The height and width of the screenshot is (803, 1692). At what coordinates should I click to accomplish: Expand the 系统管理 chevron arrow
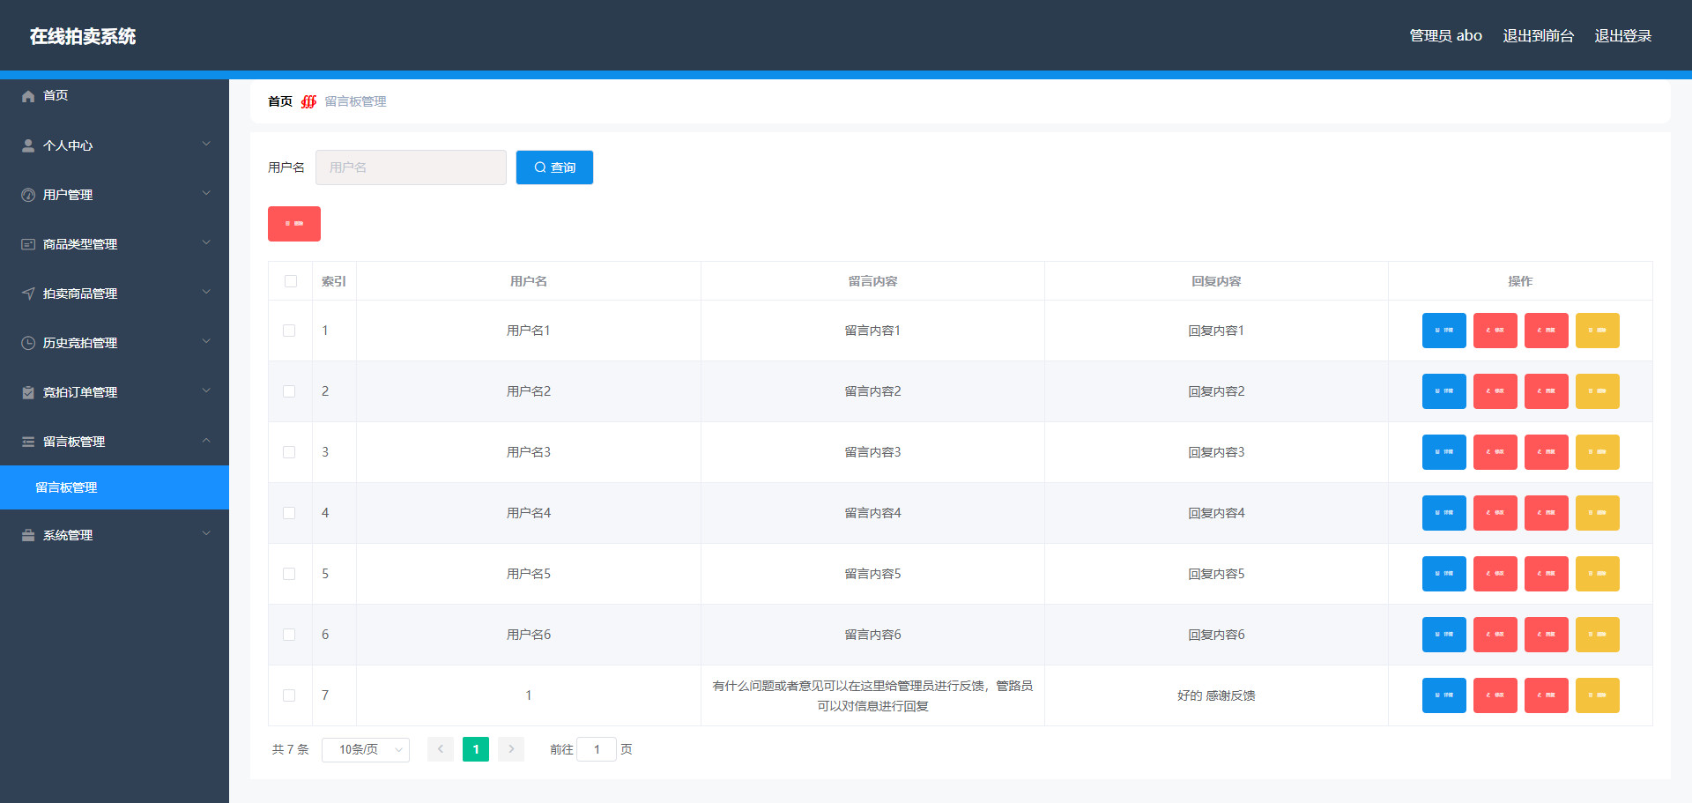click(206, 533)
